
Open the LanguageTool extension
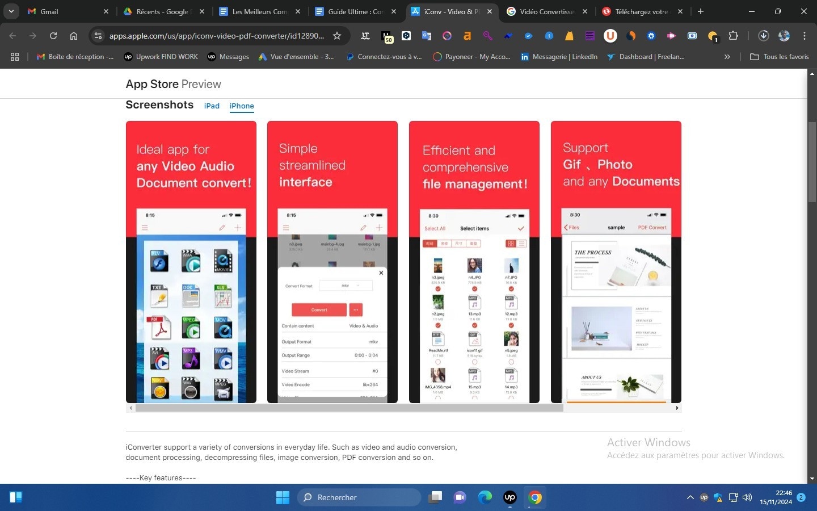pyautogui.click(x=365, y=36)
